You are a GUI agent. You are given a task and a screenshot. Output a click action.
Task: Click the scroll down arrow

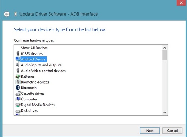[165, 113]
